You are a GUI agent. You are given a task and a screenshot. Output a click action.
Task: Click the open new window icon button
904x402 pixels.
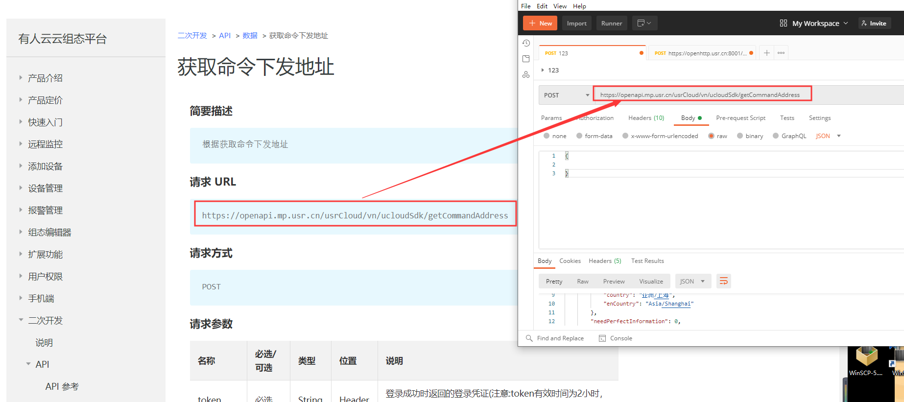[x=644, y=23]
